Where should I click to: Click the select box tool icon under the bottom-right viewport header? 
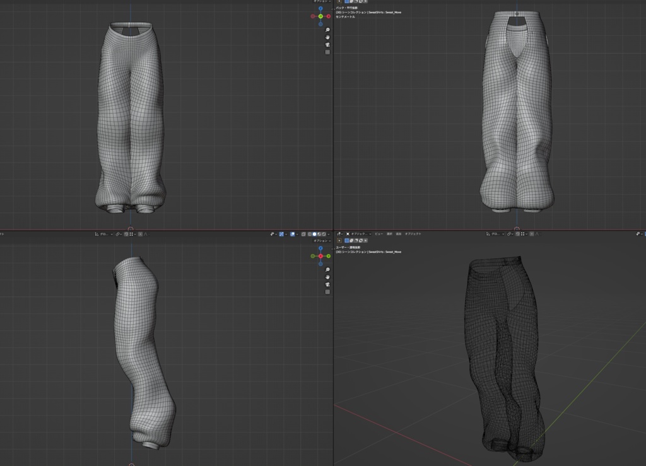339,240
